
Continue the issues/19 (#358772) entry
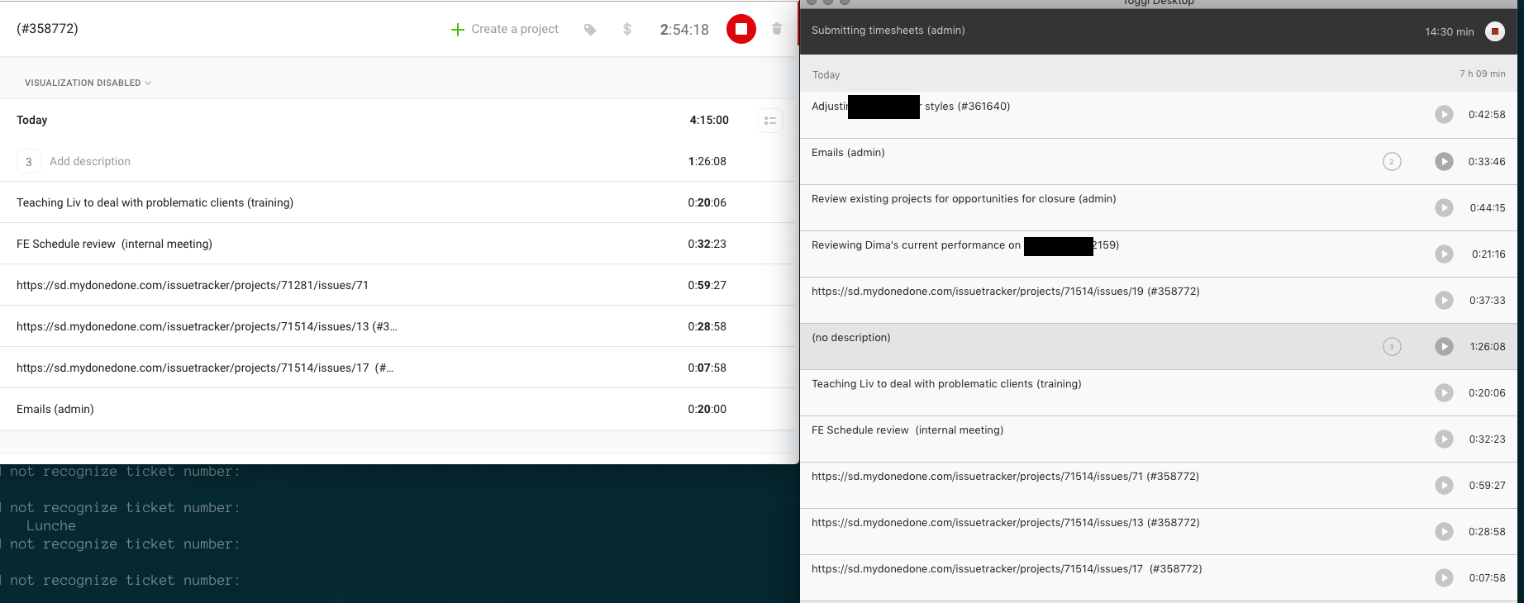click(1444, 301)
